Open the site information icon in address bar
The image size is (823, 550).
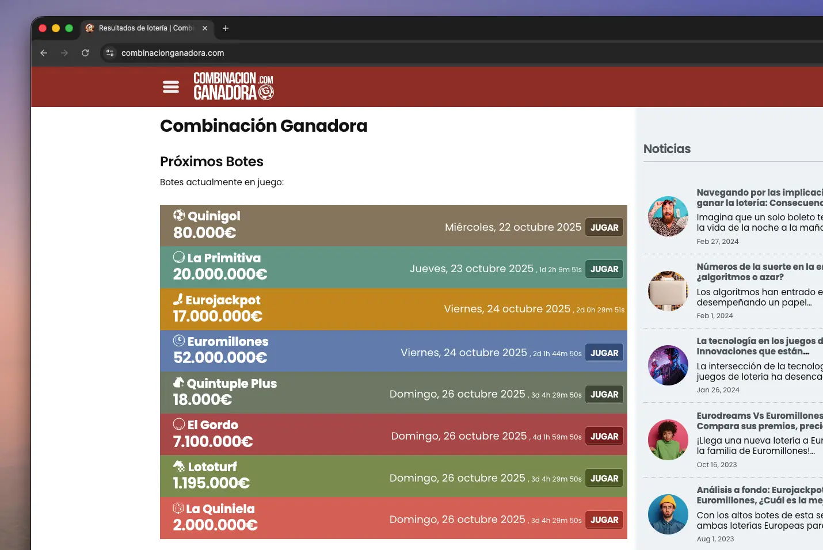(x=110, y=53)
